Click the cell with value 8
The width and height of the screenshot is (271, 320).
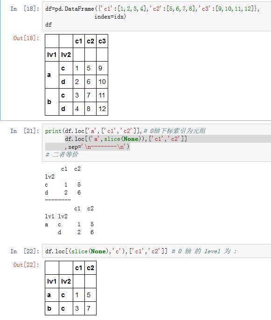pyautogui.click(x=90, y=109)
